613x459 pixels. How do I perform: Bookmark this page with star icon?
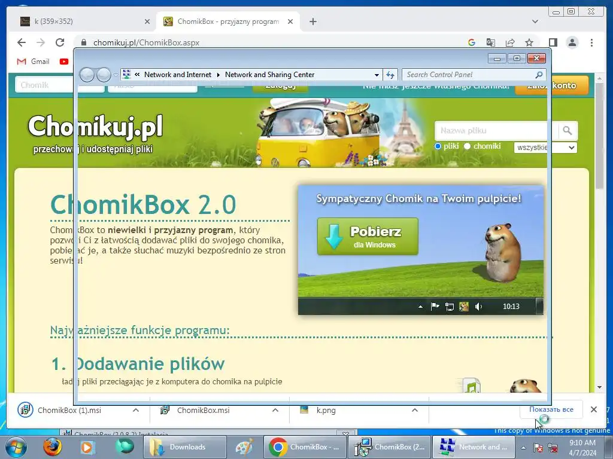[x=529, y=42]
